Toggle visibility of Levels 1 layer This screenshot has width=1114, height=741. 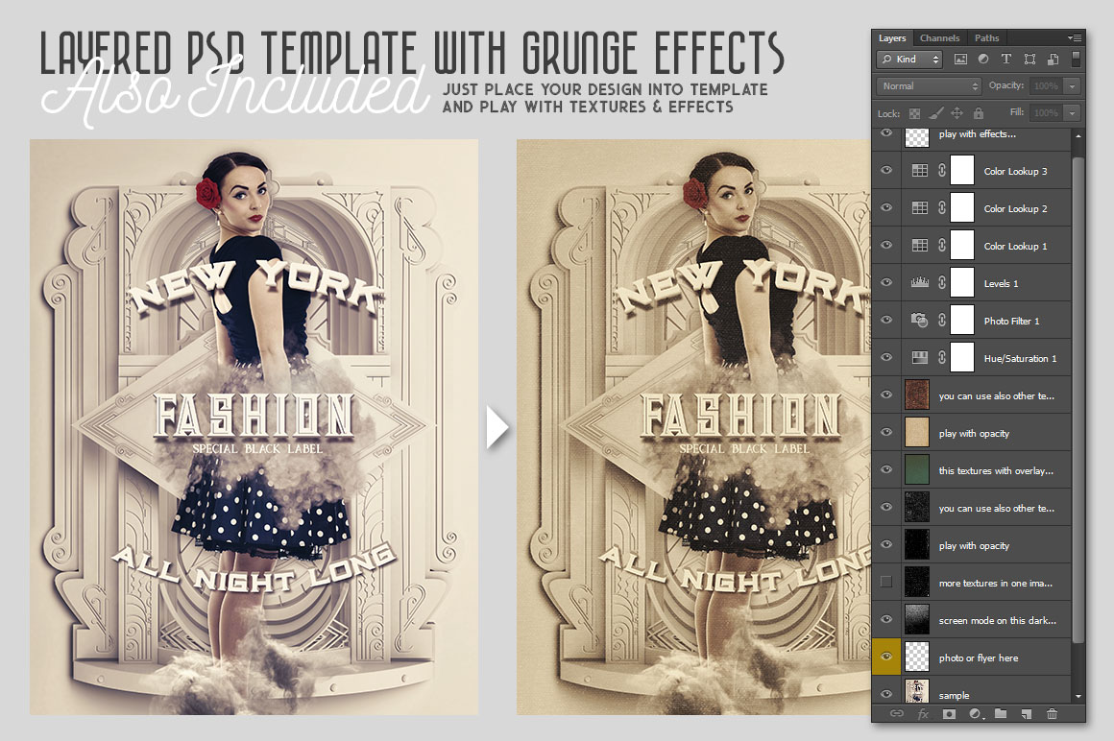886,283
